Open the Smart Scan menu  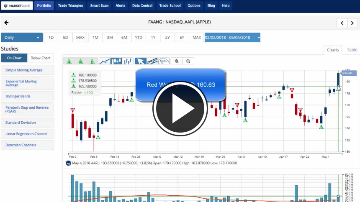click(x=99, y=5)
